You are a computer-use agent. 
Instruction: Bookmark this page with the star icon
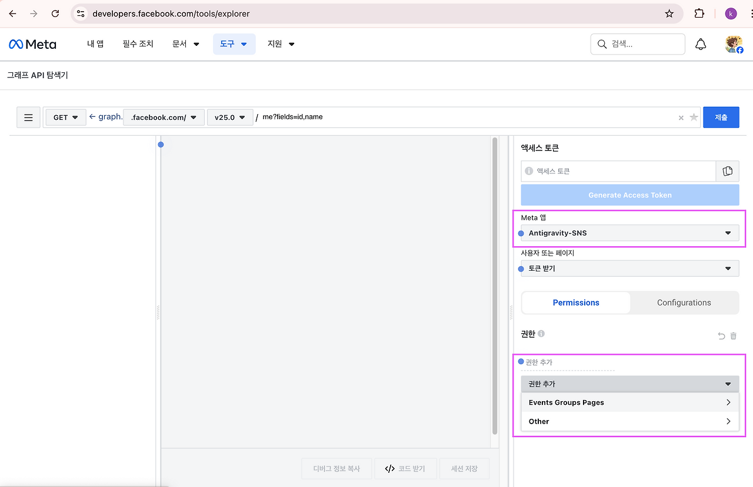(669, 14)
